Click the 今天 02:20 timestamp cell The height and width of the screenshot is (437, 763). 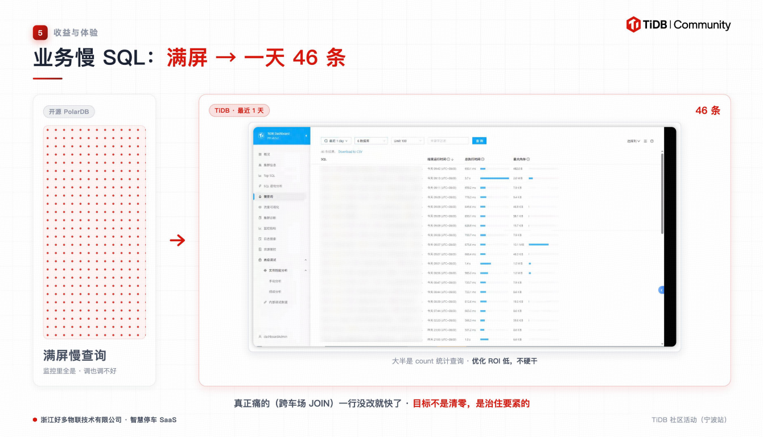coord(442,320)
